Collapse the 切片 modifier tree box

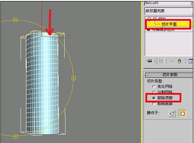pyautogui.click(x=155, y=19)
